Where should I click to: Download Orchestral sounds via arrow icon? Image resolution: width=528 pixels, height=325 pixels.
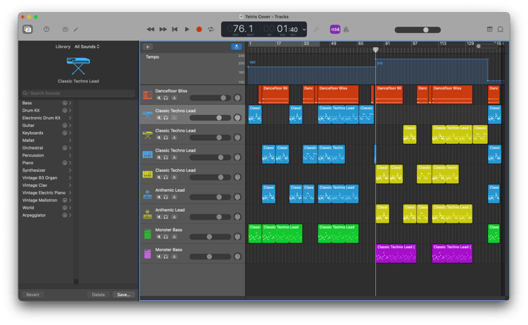[65, 148]
